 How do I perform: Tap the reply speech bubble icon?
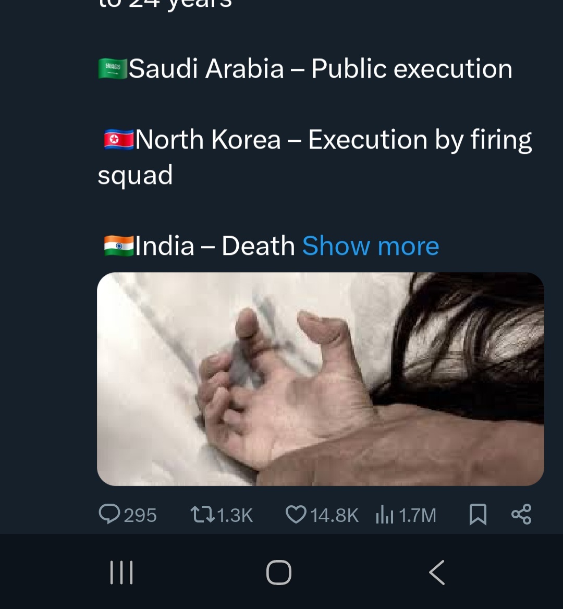click(109, 514)
